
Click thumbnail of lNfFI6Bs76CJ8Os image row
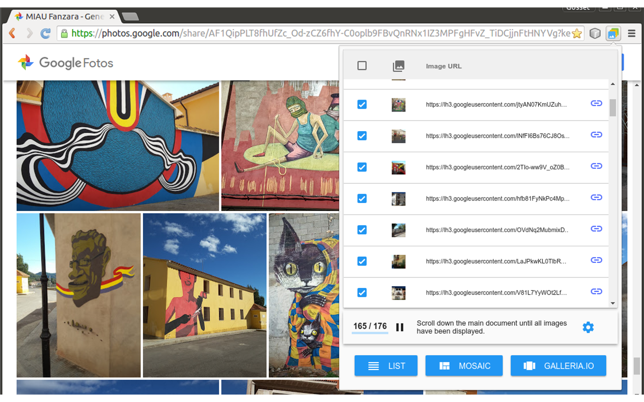tap(398, 136)
